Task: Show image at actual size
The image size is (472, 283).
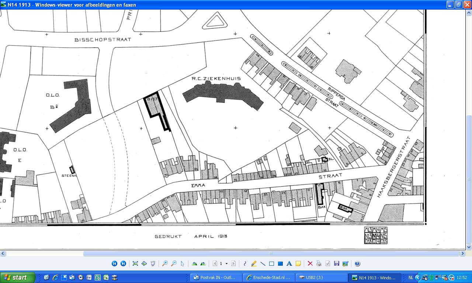Action: click(x=144, y=263)
